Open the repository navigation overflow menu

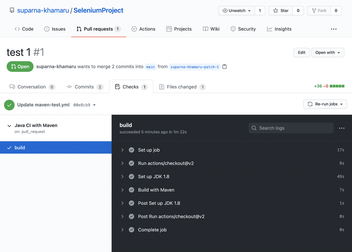click(x=333, y=29)
